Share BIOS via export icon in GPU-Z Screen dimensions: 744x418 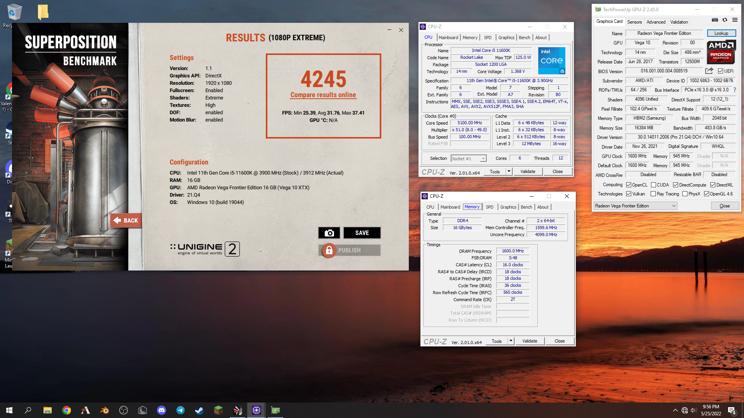709,71
